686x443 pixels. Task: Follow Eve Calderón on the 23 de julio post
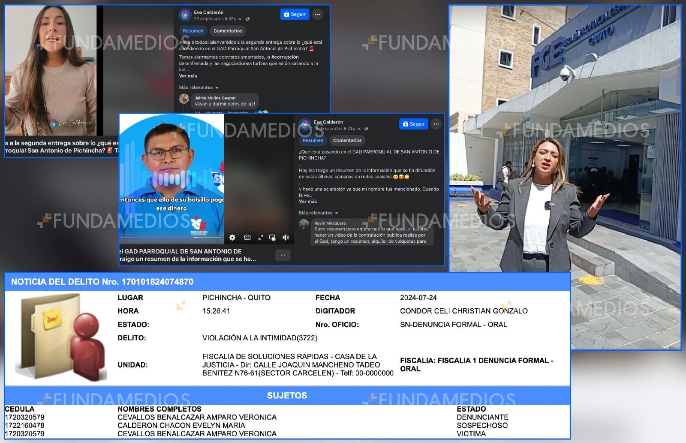click(295, 14)
